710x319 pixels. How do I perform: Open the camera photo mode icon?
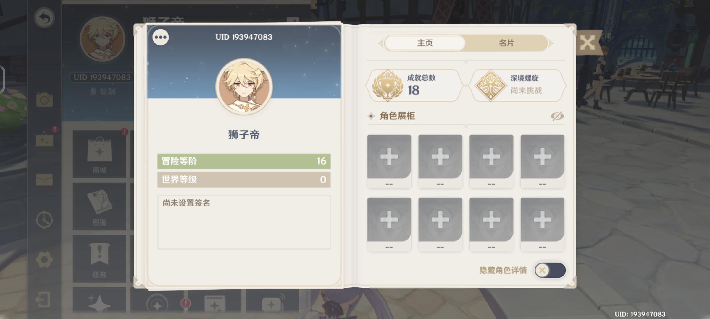[44, 100]
